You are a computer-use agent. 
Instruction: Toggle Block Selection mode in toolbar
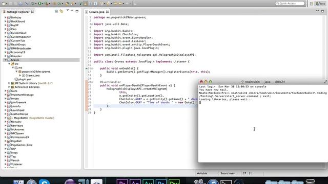(x=91, y=4)
